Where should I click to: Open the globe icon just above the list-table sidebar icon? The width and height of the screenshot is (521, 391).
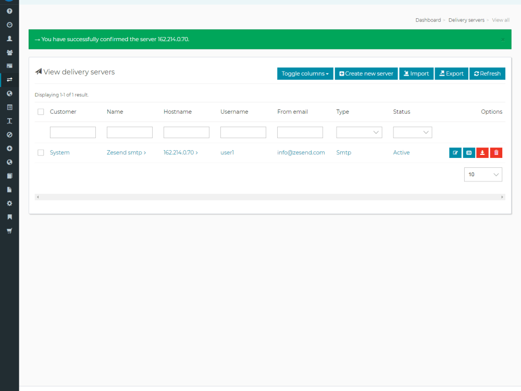point(9,93)
